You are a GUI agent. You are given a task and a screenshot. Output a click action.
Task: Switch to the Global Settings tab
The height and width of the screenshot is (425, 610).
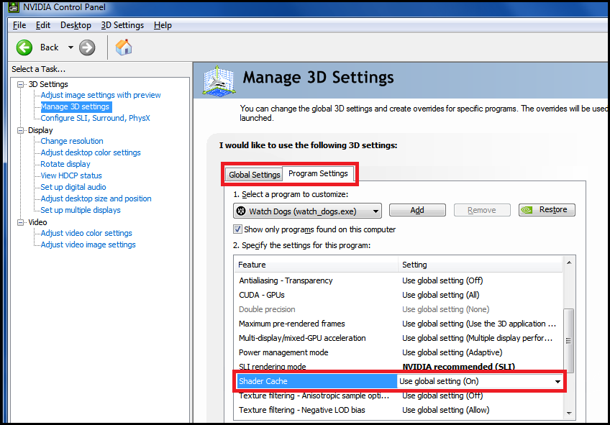pyautogui.click(x=254, y=175)
